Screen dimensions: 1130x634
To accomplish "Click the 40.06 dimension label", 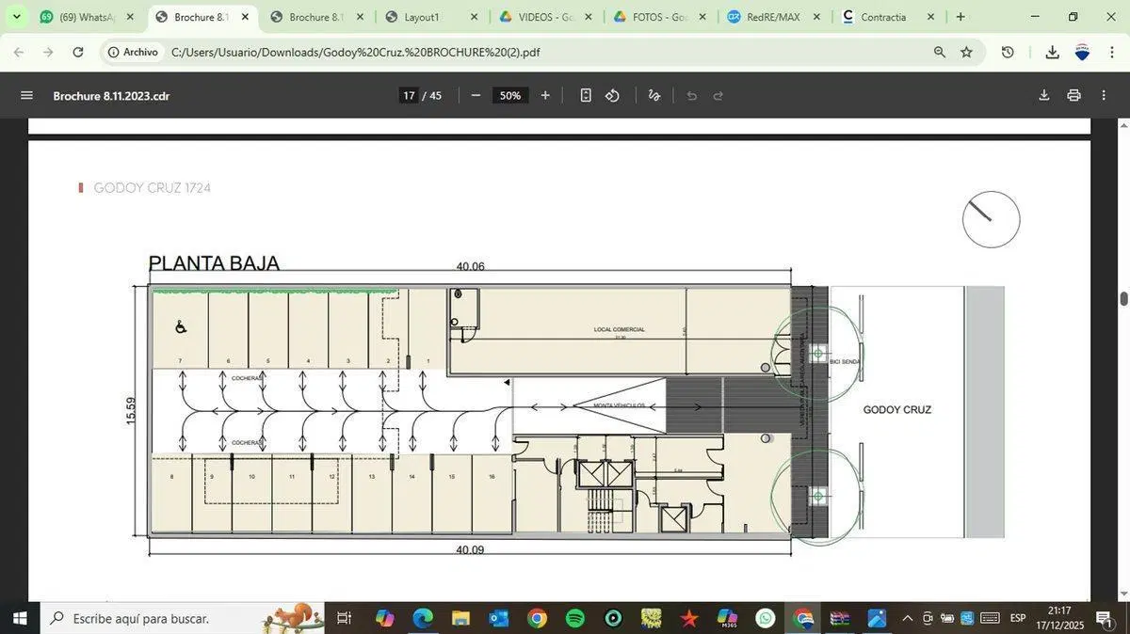I will tap(471, 267).
